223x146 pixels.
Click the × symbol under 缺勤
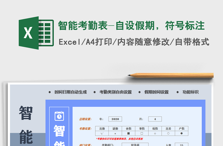tap(115, 134)
